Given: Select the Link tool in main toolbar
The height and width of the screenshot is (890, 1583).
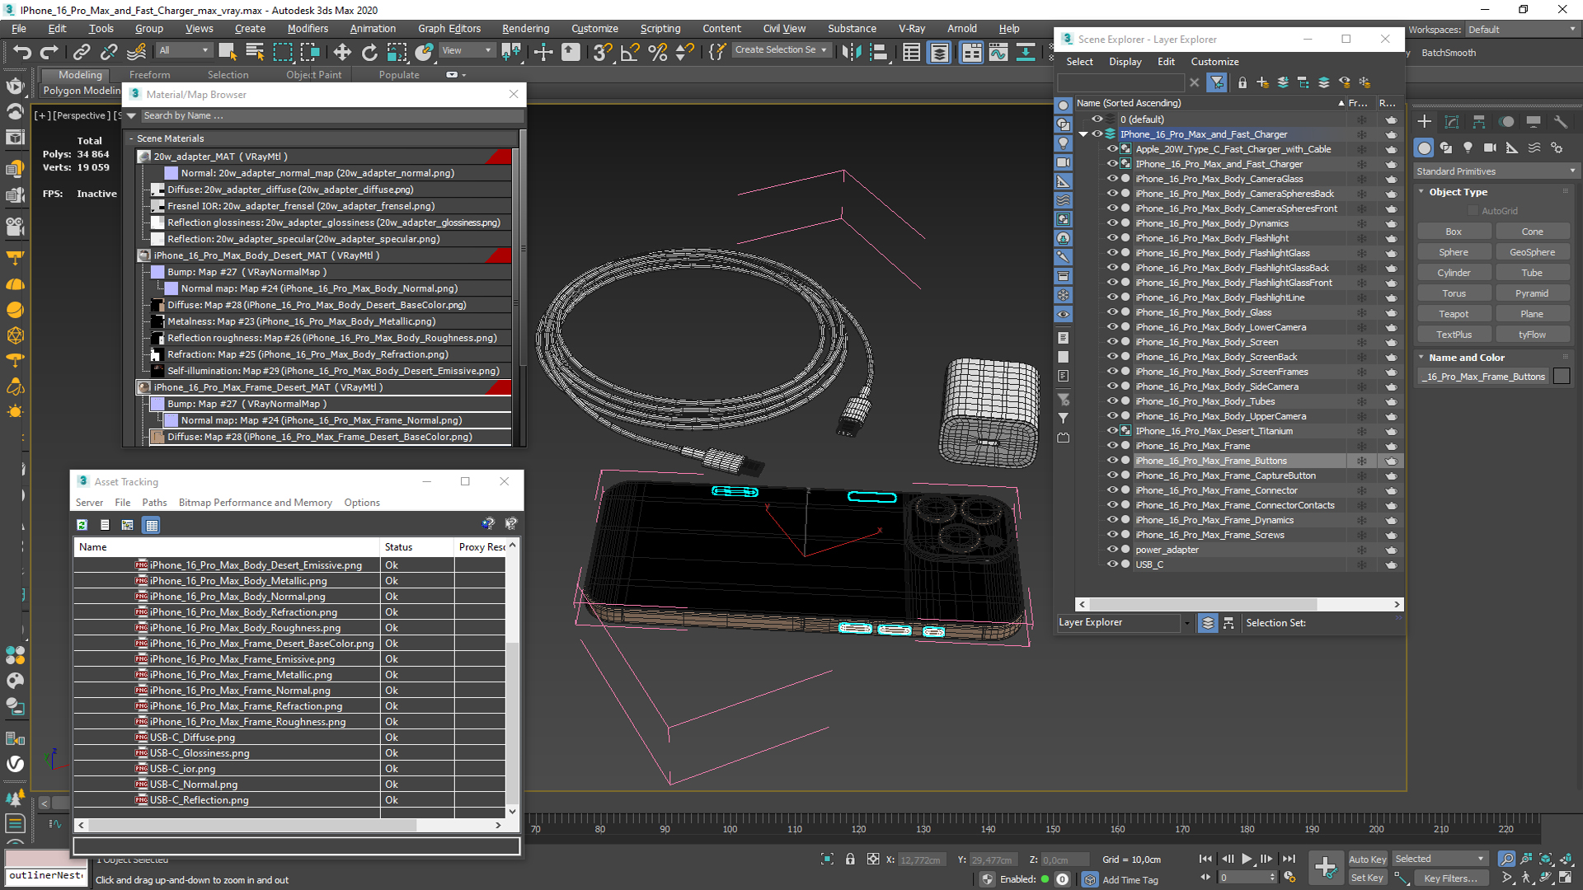Looking at the screenshot, I should point(81,53).
